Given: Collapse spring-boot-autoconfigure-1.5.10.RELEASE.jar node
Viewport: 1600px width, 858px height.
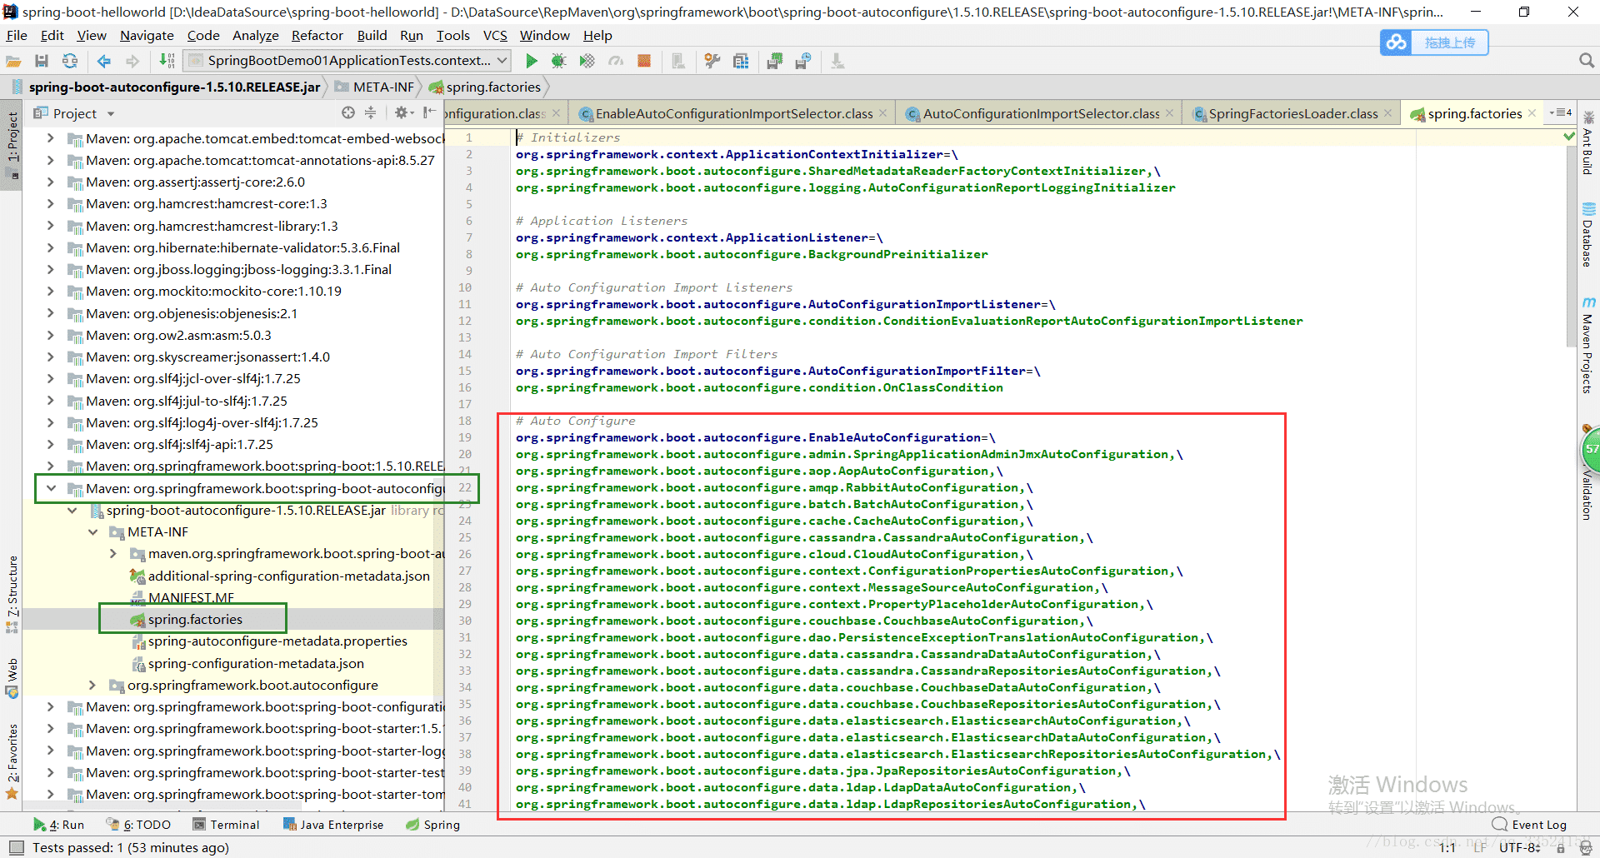Looking at the screenshot, I should click(x=72, y=510).
